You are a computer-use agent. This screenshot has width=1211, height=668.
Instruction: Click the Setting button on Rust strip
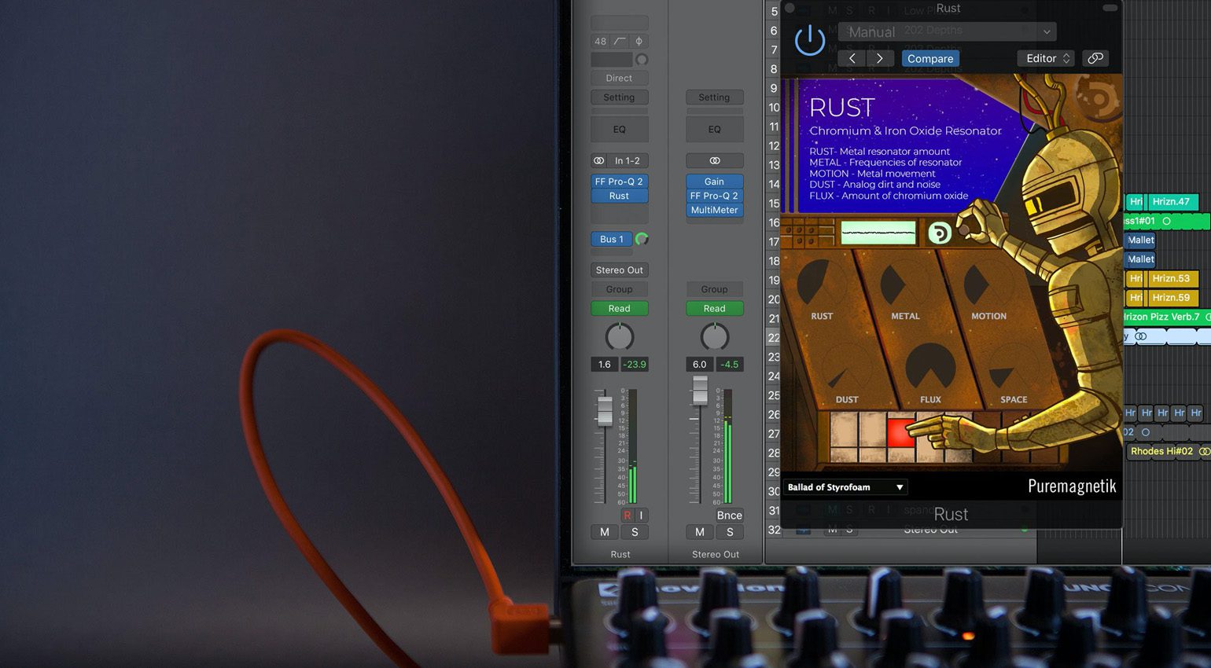click(619, 97)
